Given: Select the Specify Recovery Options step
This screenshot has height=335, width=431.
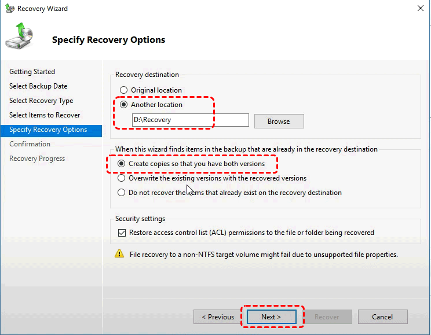Looking at the screenshot, I should (48, 130).
